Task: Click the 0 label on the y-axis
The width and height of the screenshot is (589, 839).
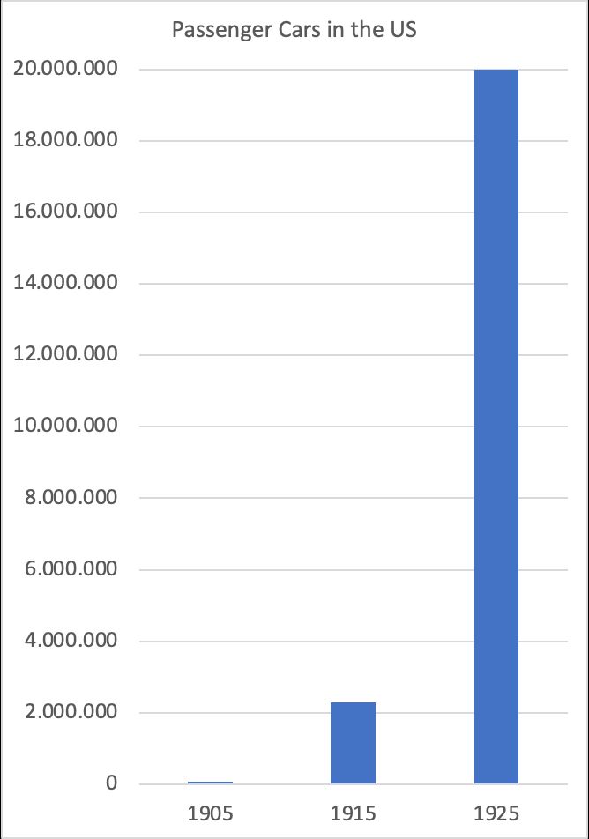Action: click(111, 783)
